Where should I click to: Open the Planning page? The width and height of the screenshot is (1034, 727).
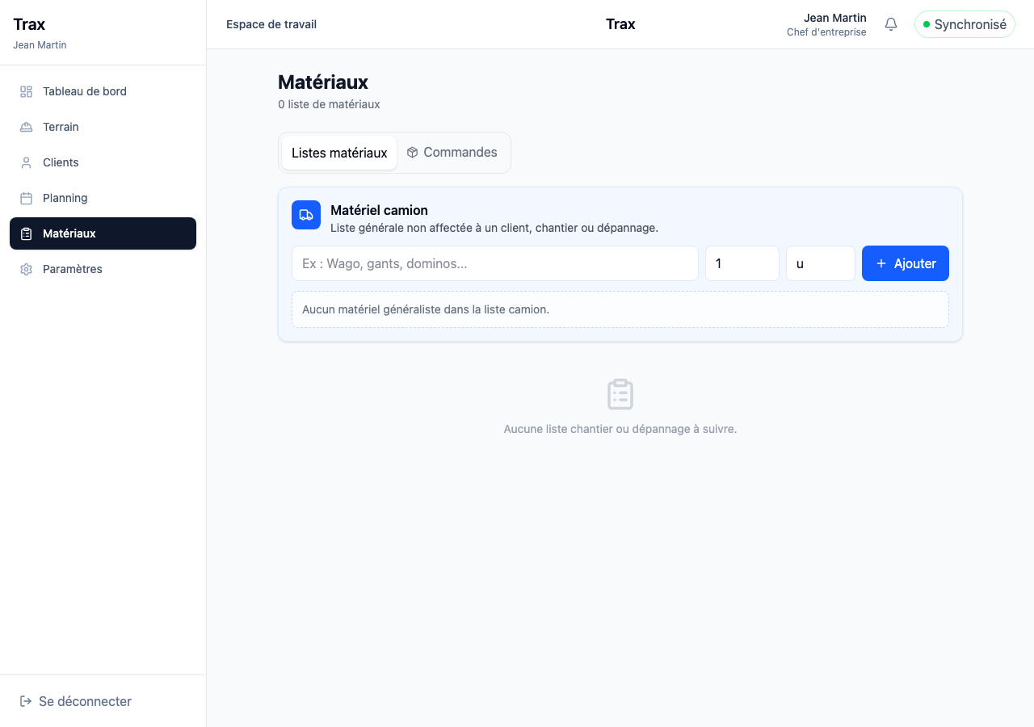(x=103, y=198)
